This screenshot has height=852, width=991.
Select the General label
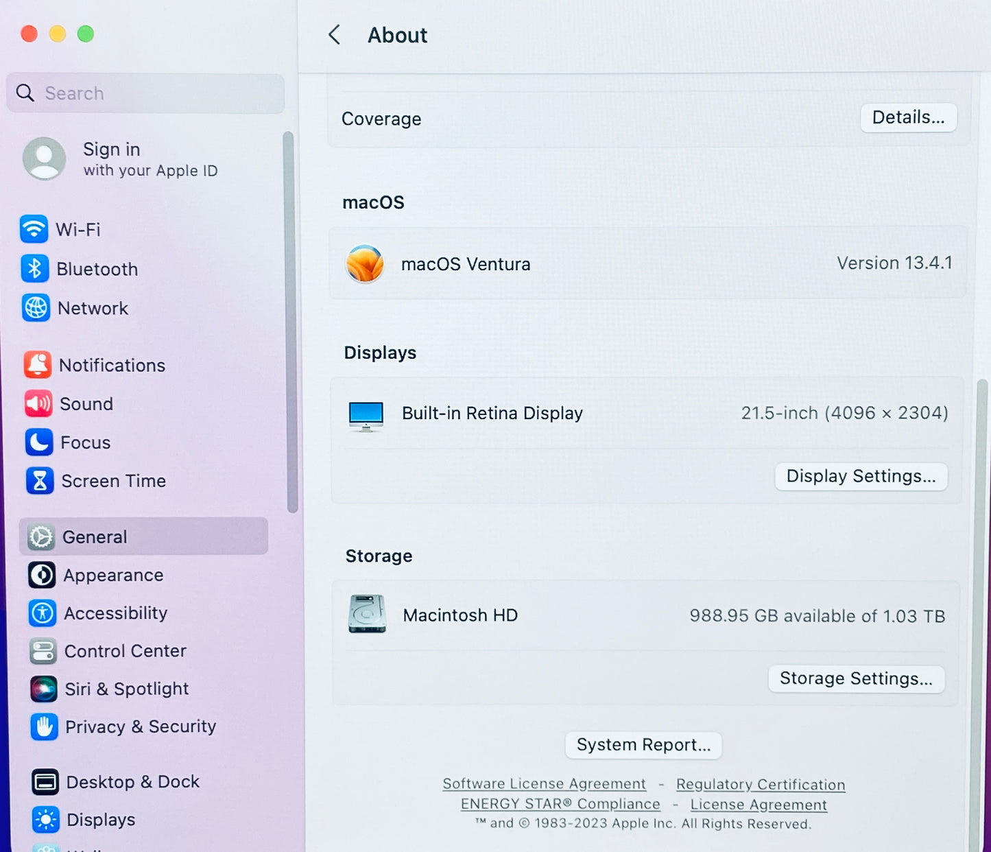coord(95,537)
